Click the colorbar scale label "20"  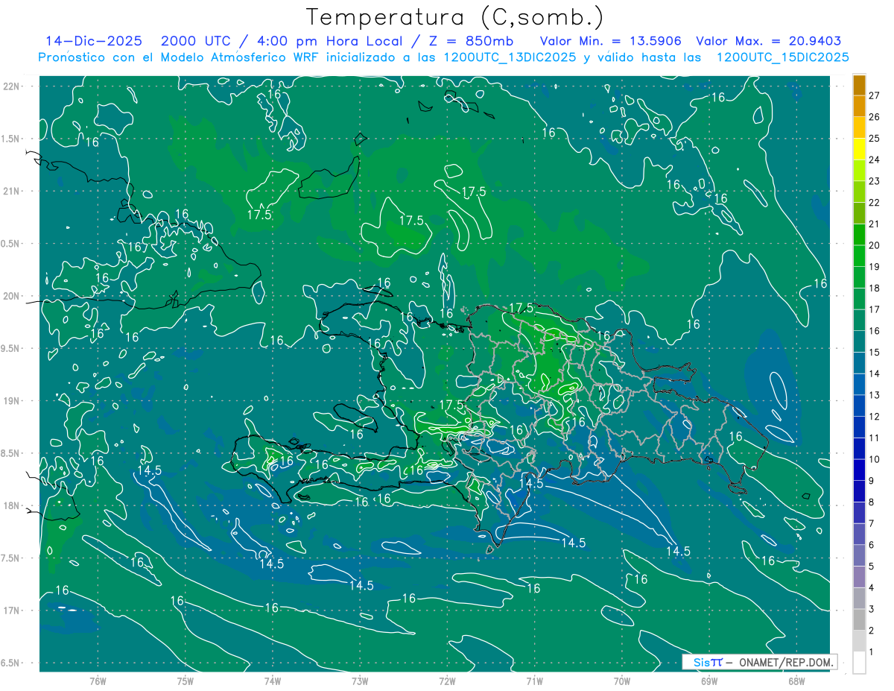click(874, 245)
